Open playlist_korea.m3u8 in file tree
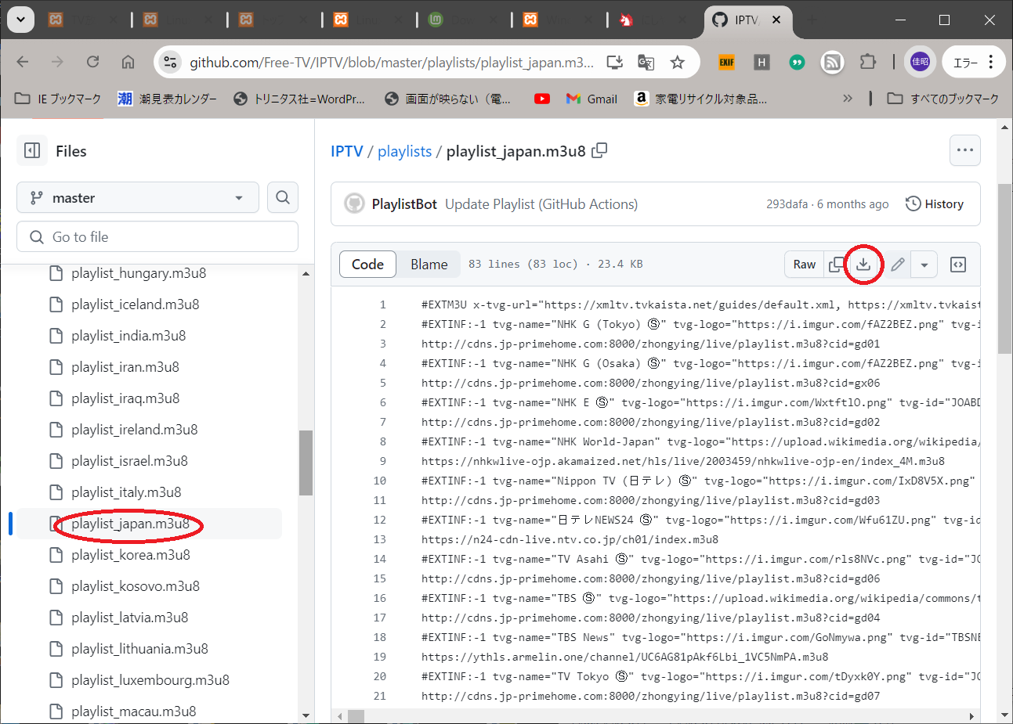This screenshot has width=1013, height=724. click(130, 555)
